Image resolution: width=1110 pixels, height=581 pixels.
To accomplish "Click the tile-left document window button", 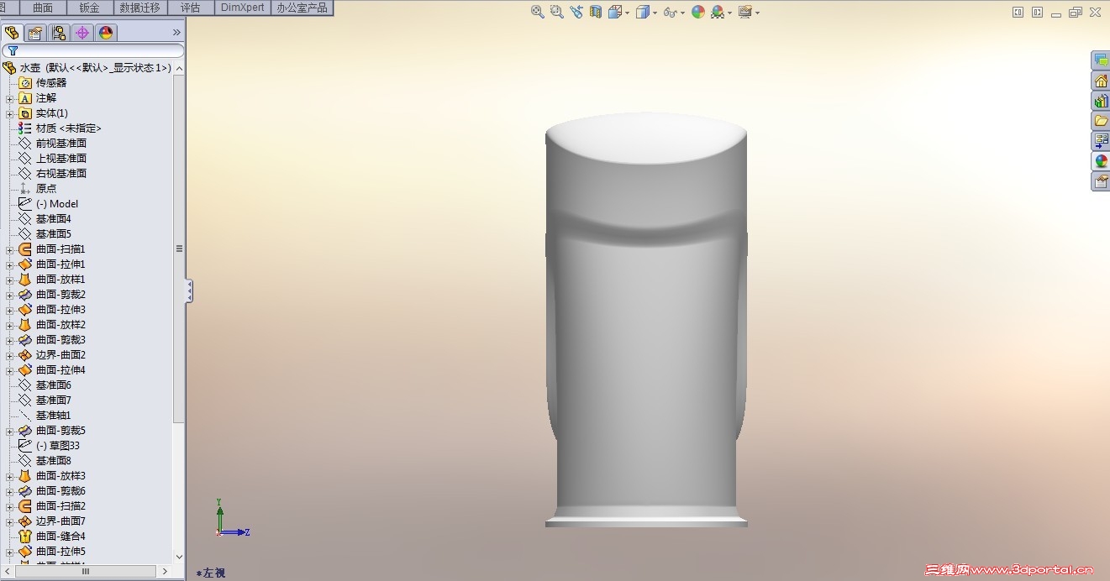I will pos(1018,13).
